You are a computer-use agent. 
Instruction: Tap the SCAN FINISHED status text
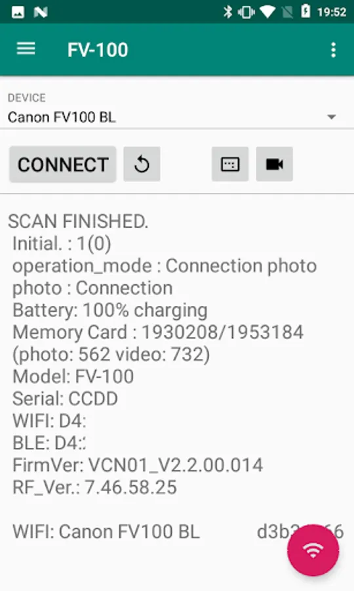(78, 221)
